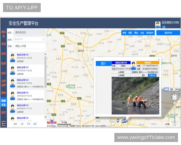Image resolution: width=181 pixels, height=145 pixels.
Task: Click the 全选 select-all tool
Action: pyautogui.click(x=142, y=33)
